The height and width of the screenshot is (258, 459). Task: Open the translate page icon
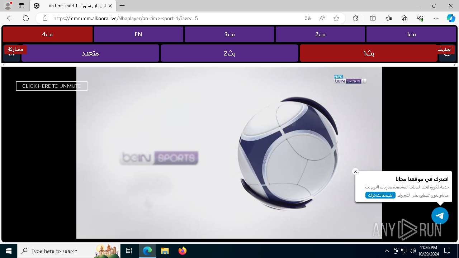tap(308, 18)
